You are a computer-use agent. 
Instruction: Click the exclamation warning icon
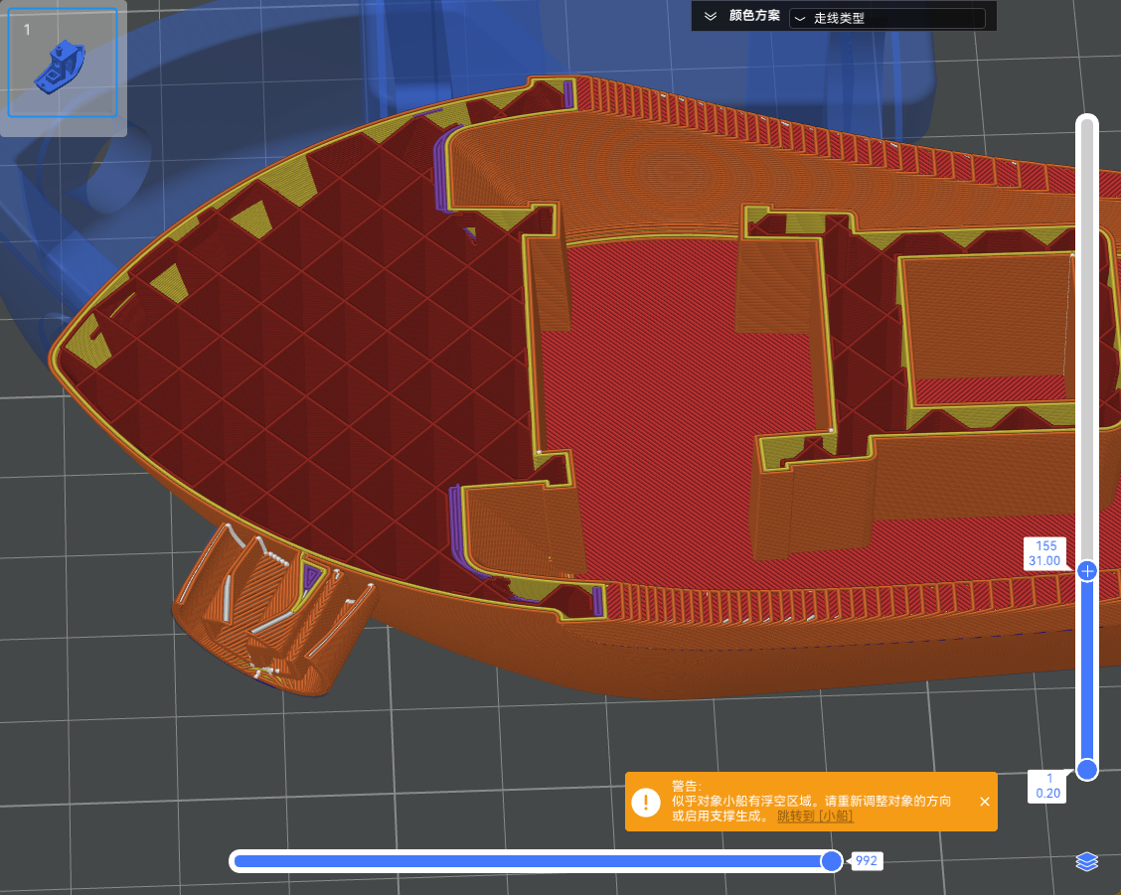[646, 802]
